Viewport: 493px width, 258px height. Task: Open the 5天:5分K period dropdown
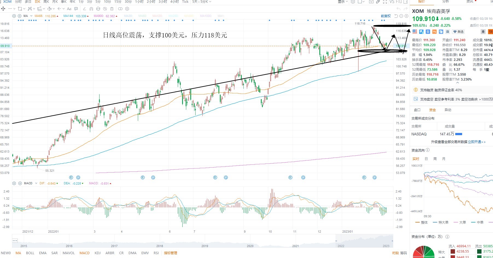point(202,2)
